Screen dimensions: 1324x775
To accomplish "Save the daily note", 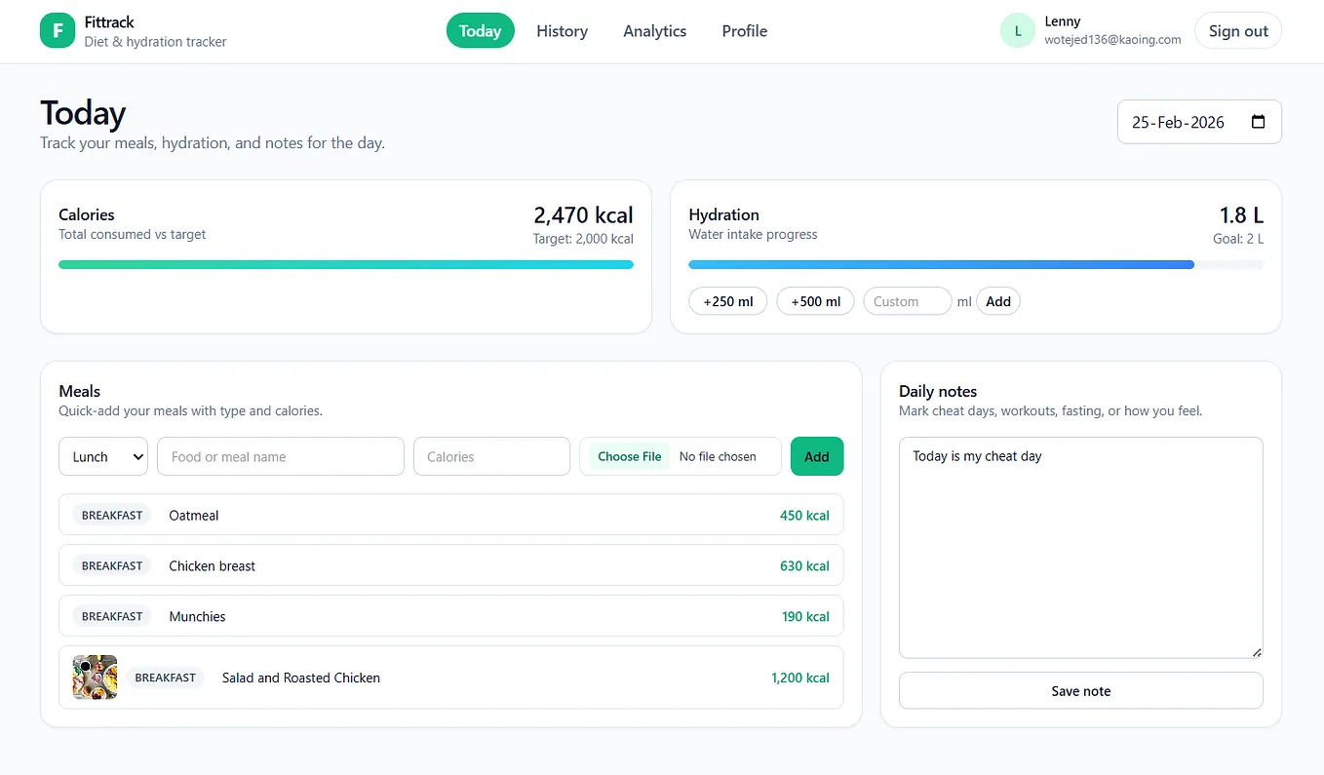I will (x=1080, y=691).
